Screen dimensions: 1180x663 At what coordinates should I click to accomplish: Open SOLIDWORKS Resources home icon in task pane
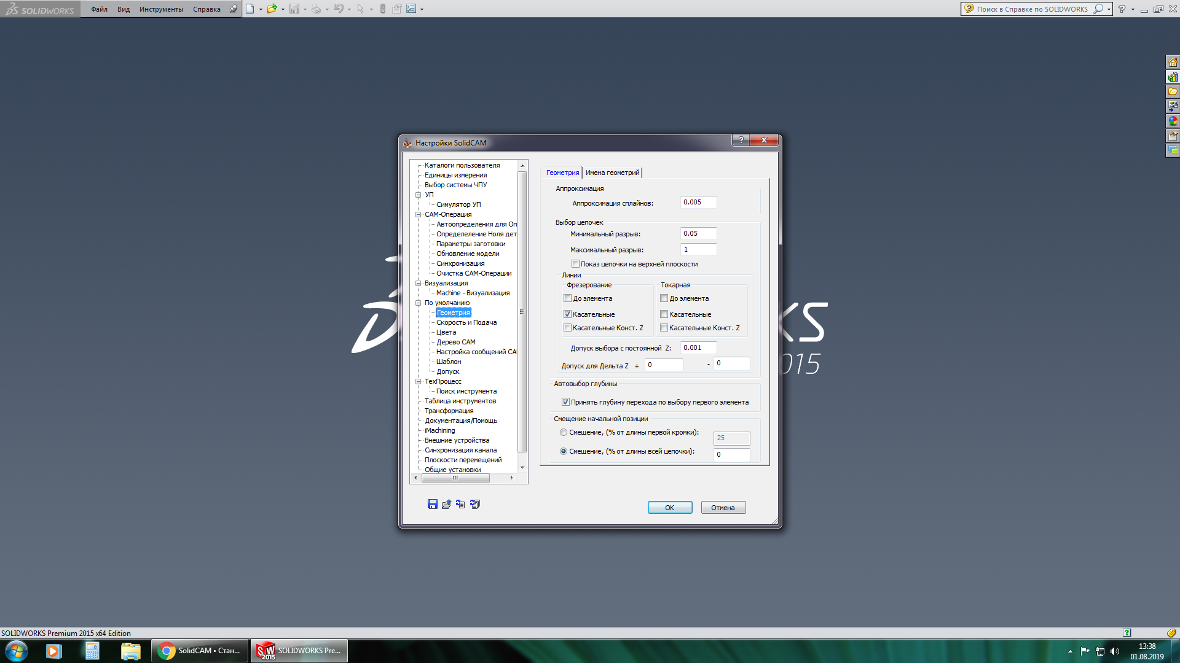(x=1173, y=62)
